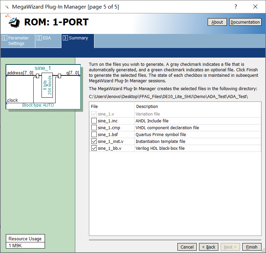Uncheck the sine_1_bb.v black-box file checkbox
This screenshot has height=253, width=266.
click(x=94, y=148)
